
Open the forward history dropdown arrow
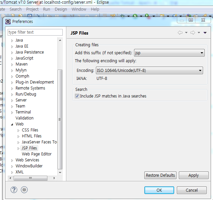(x=199, y=33)
